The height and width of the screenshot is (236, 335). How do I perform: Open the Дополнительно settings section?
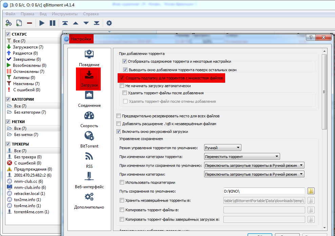pos(89,201)
